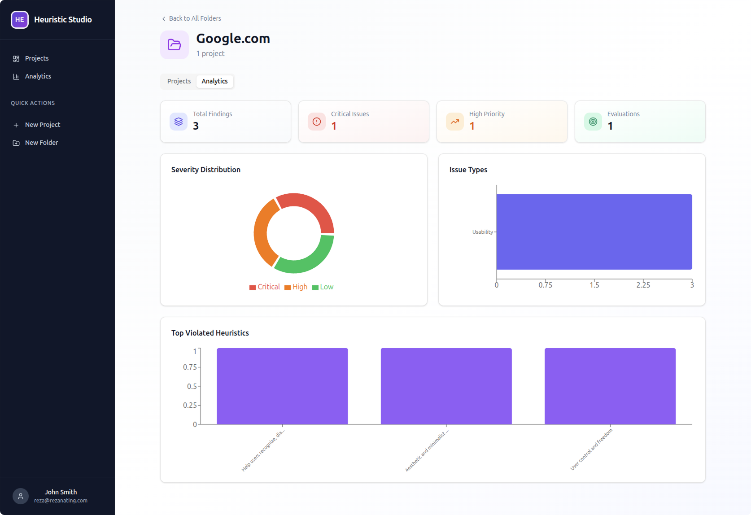
Task: Click the Usability bar in Issue Types chart
Action: click(x=594, y=231)
